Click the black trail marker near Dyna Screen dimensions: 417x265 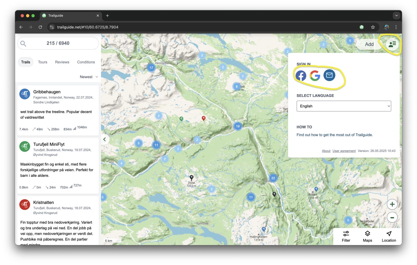coord(192,178)
